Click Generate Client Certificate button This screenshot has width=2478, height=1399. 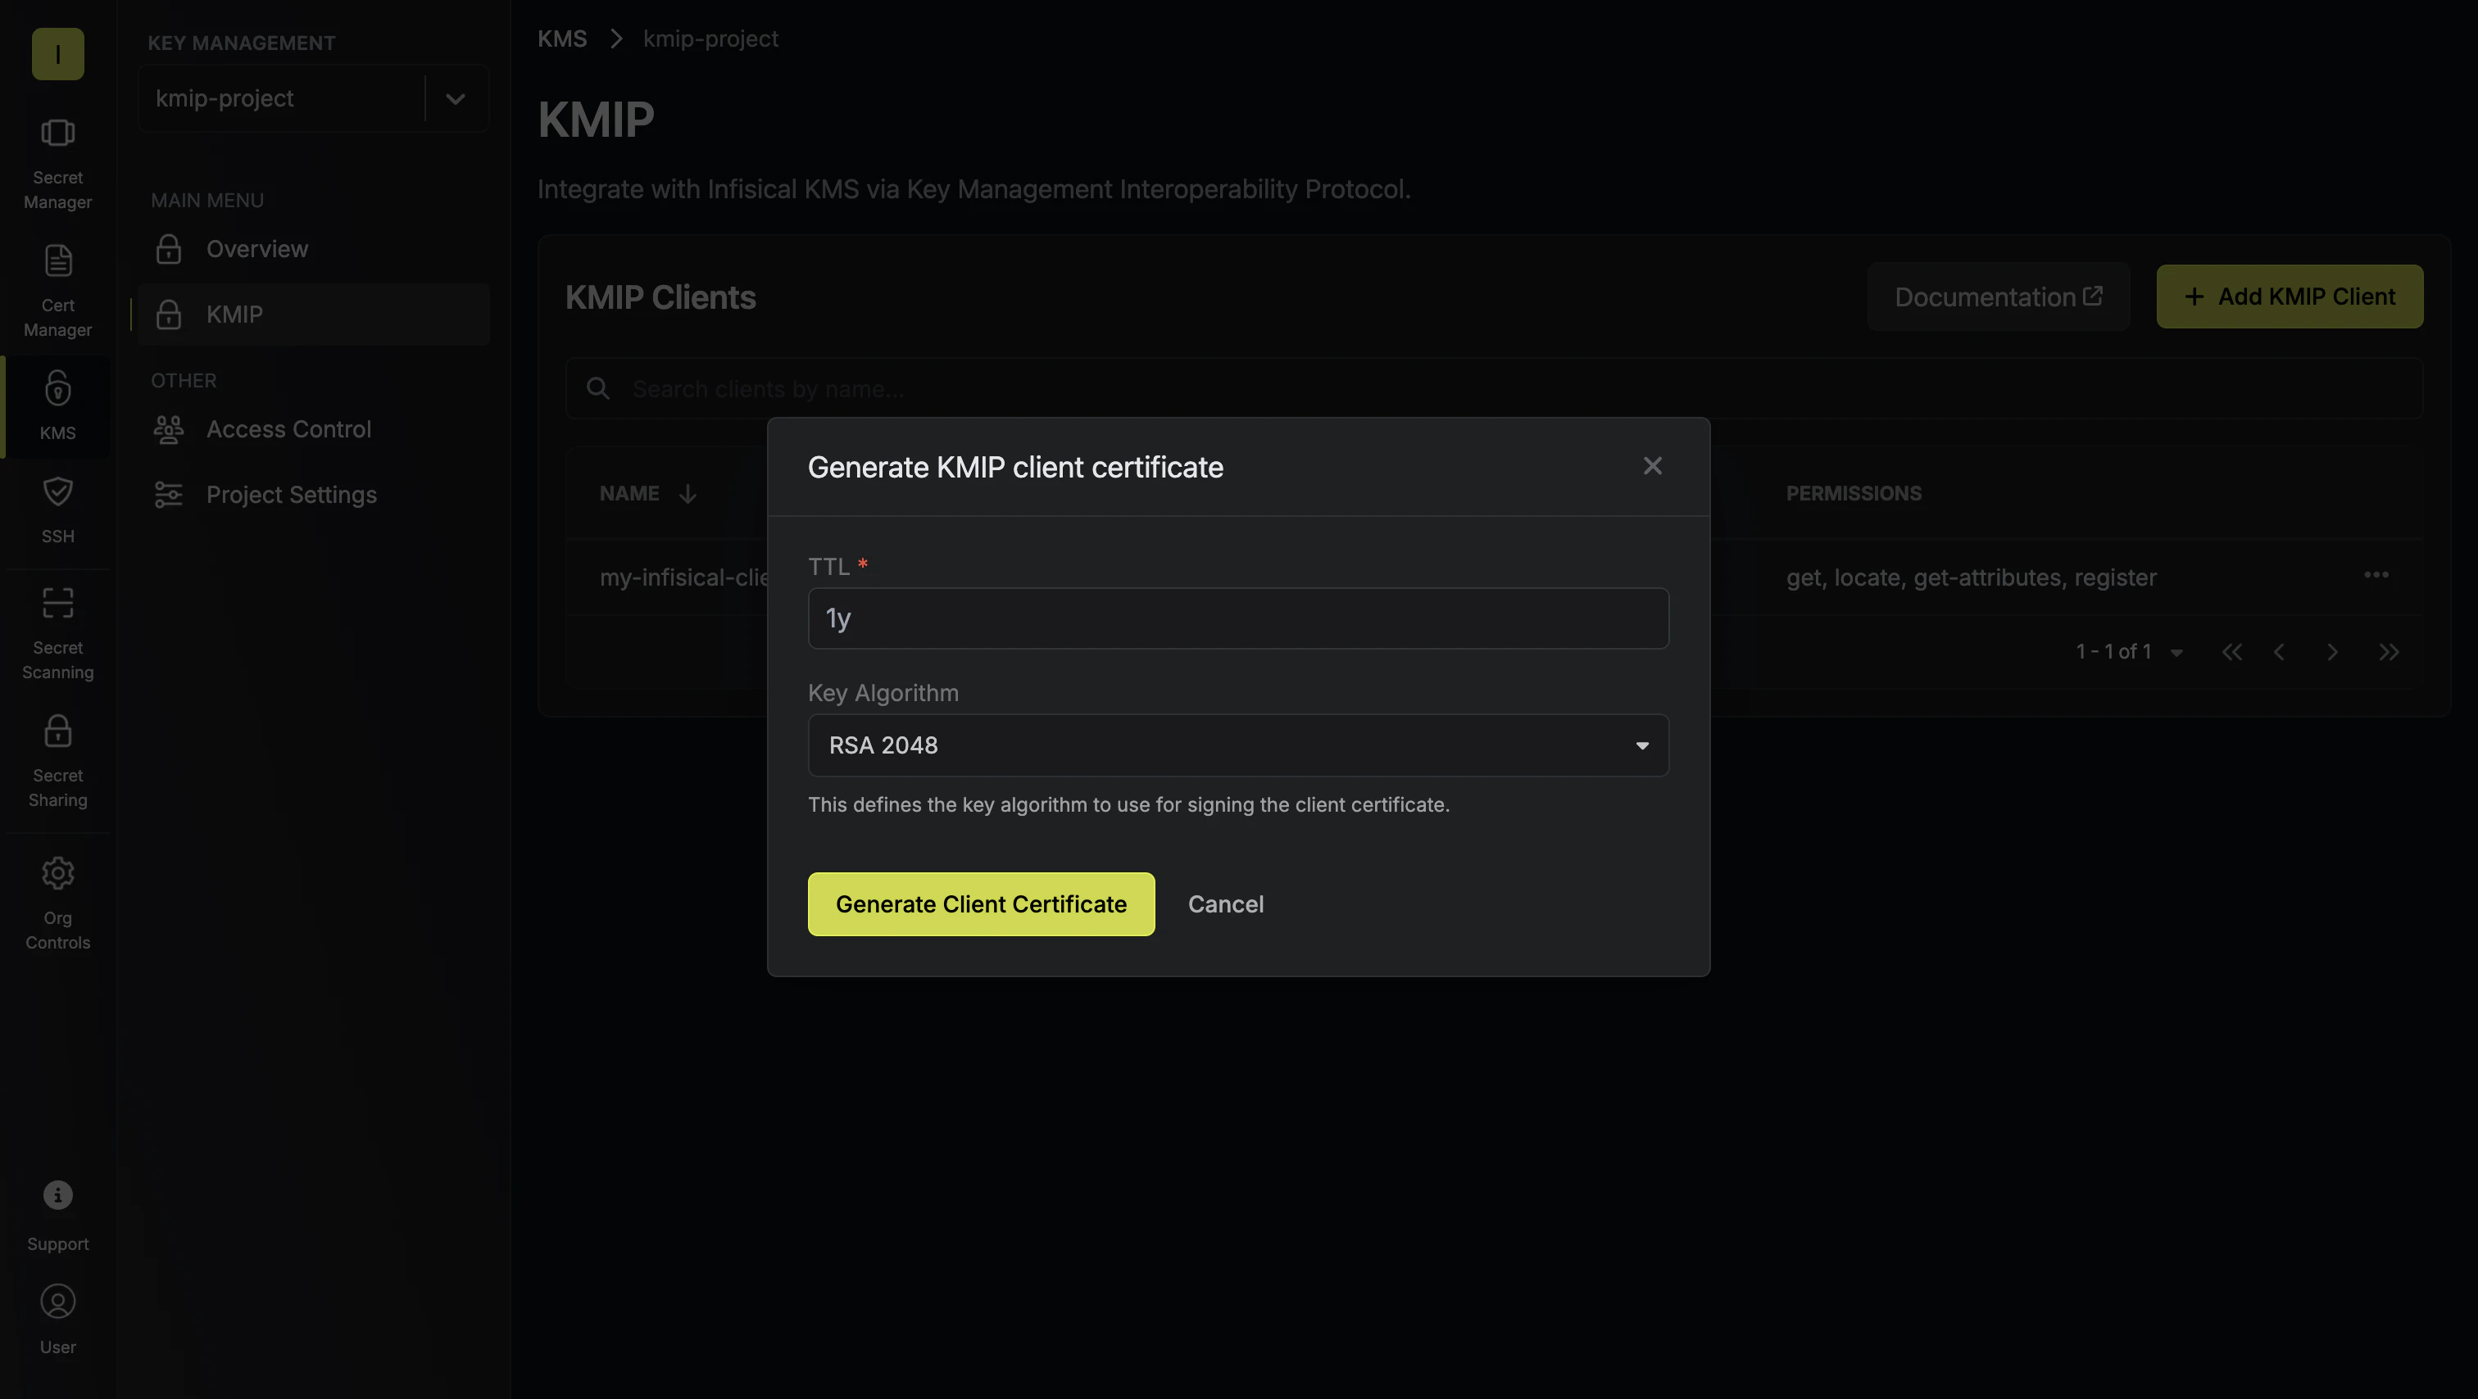tap(981, 903)
